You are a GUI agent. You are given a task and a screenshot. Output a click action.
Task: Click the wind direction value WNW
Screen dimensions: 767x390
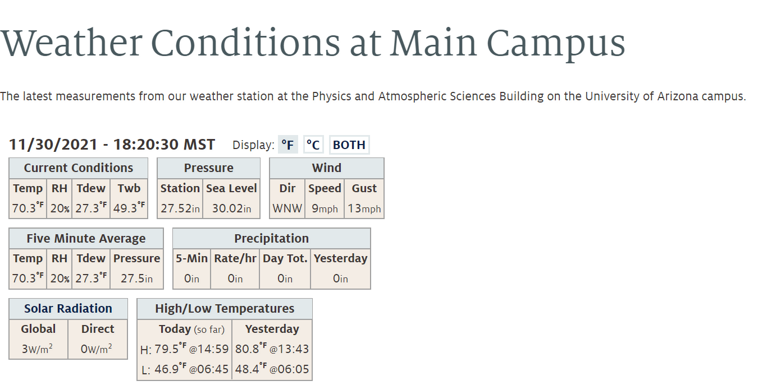tap(287, 208)
